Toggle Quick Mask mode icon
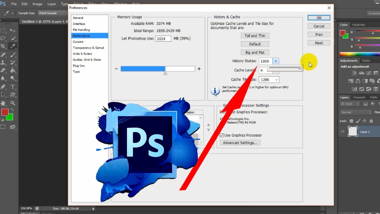Screen dimensions: 380x214 3,127
